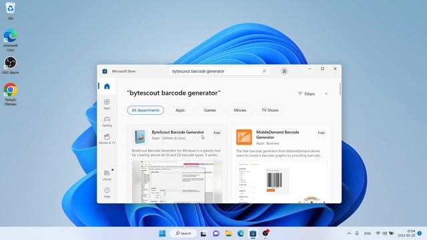Open MobileDemand Barcode Generator title link

click(x=278, y=135)
